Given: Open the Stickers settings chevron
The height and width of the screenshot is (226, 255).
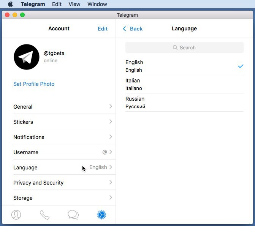Looking at the screenshot, I should pyautogui.click(x=111, y=122).
